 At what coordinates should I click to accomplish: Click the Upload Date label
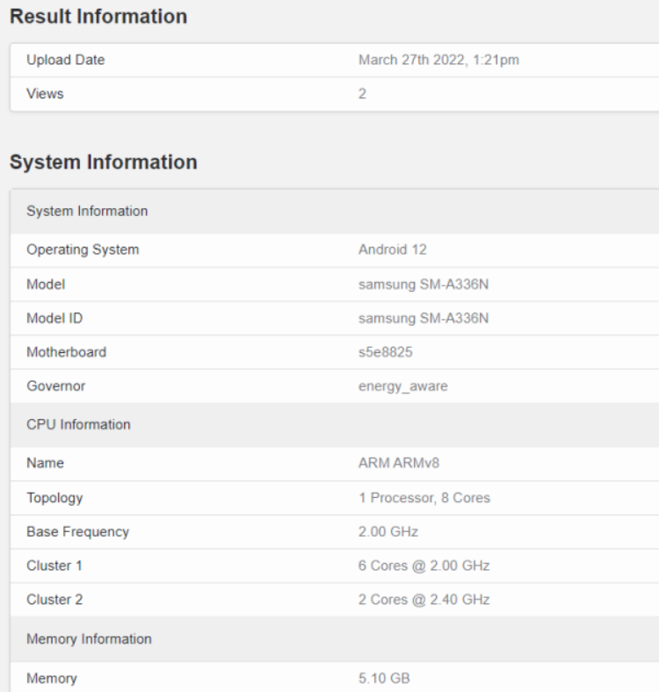pos(65,60)
